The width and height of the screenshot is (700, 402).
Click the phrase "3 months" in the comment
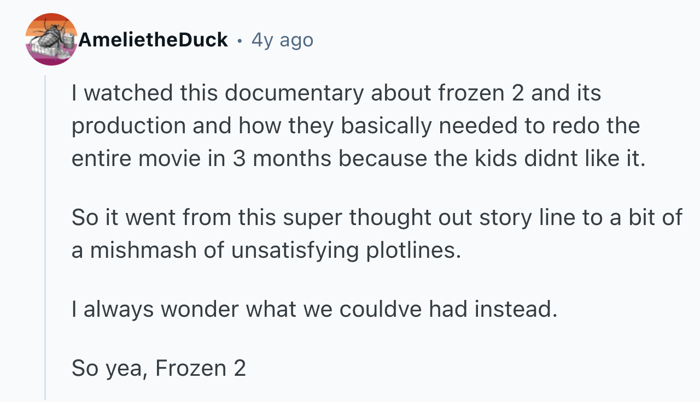tap(282, 158)
